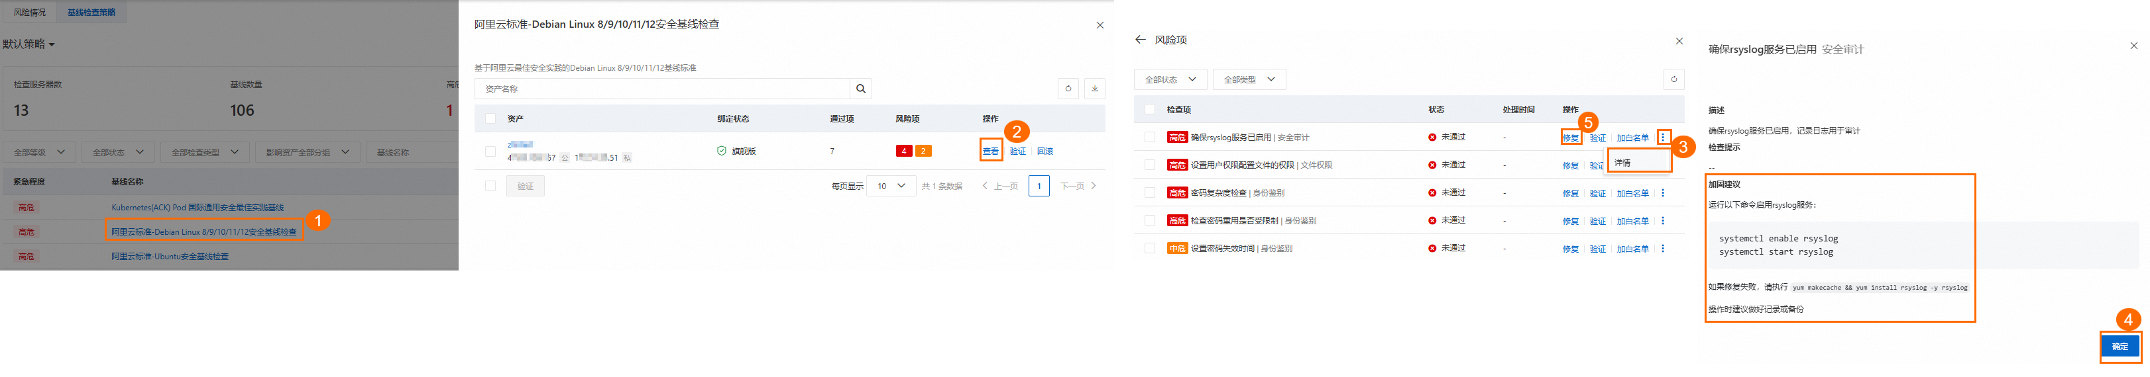Toggle select-all checkbox in 检查项 header
This screenshot has width=2150, height=377.
(1149, 109)
